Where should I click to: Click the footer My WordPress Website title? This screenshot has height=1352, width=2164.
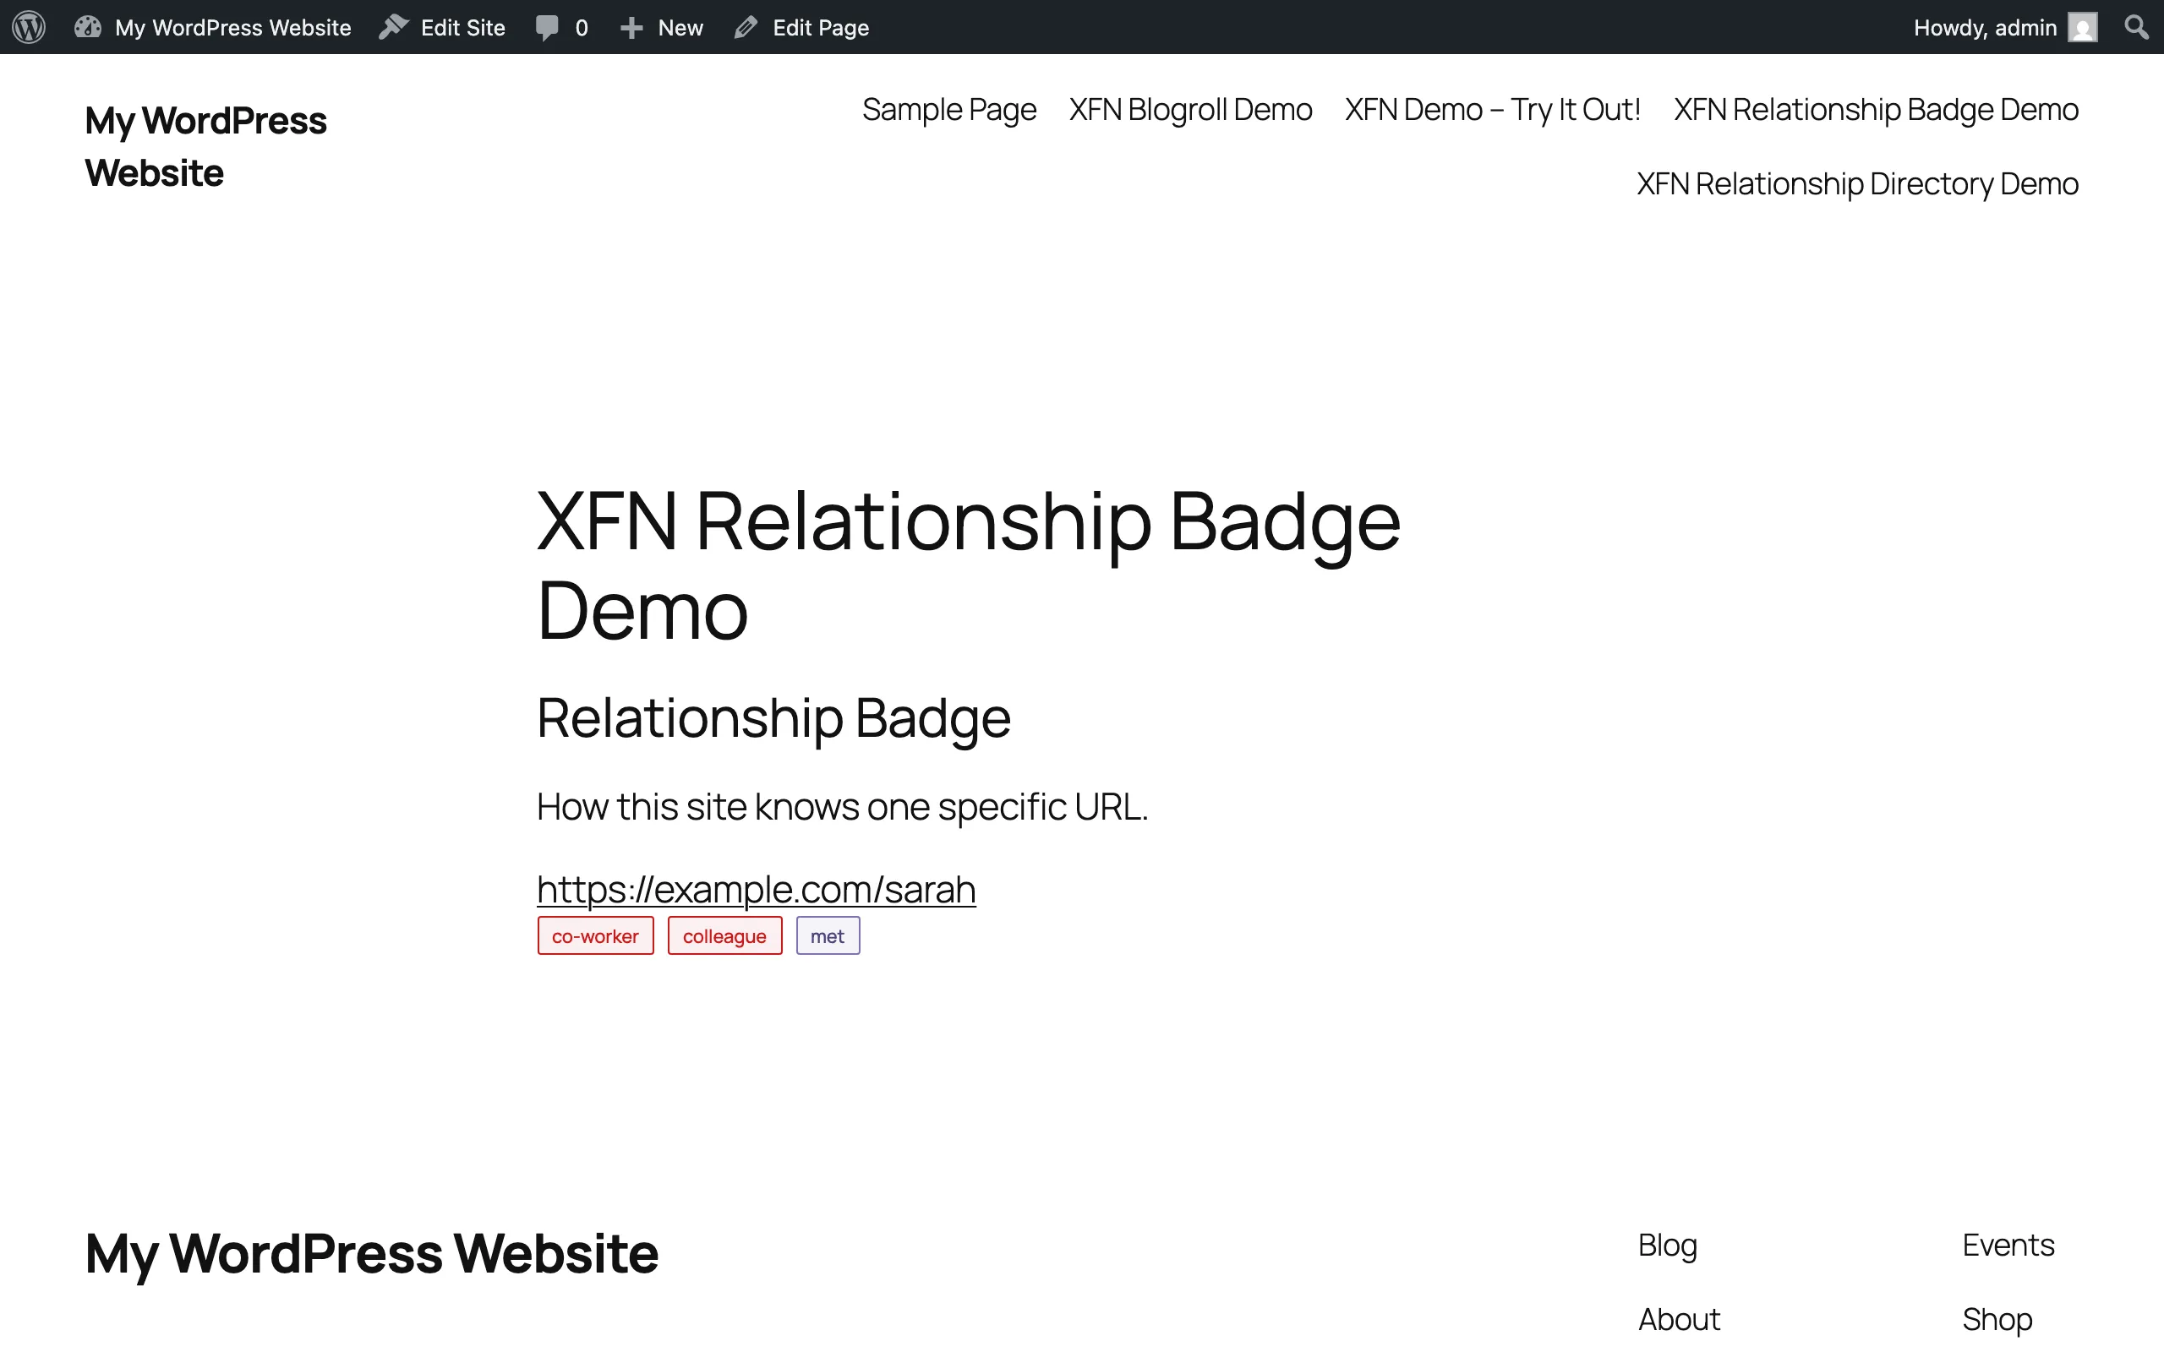(x=371, y=1253)
